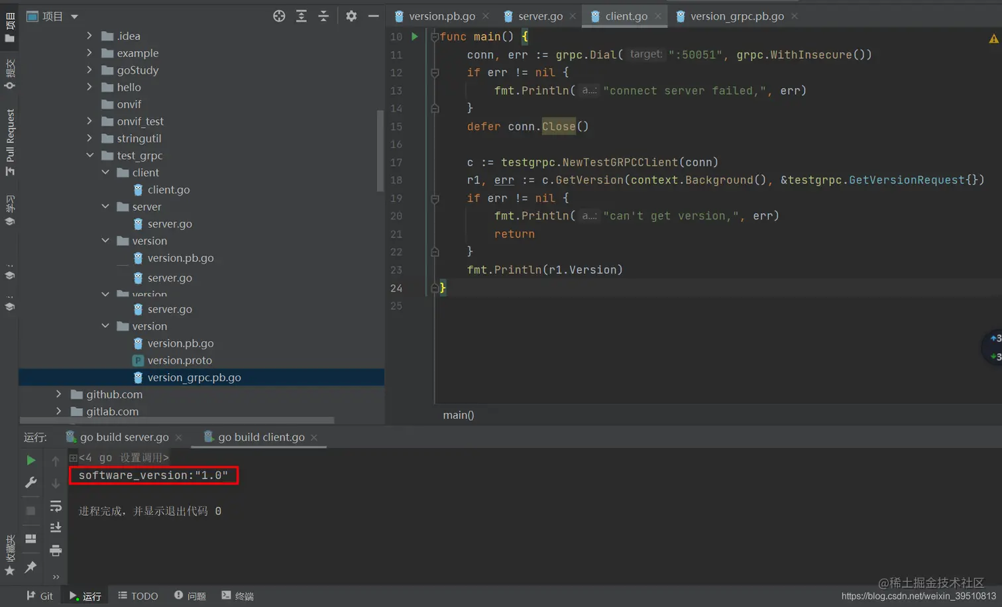Click the up arrow in run panel
Viewport: 1002px width, 607px height.
click(56, 461)
